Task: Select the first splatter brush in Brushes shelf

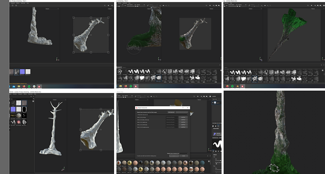Action: tap(120, 72)
